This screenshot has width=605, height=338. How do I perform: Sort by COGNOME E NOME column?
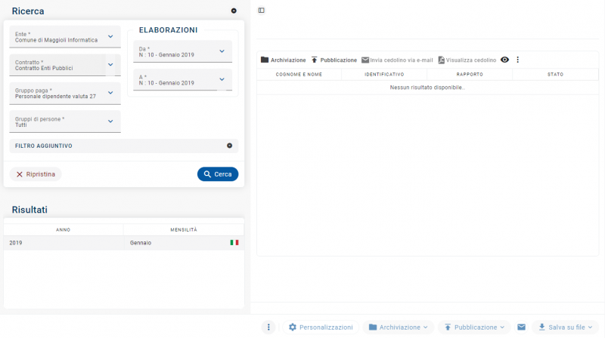[299, 74]
